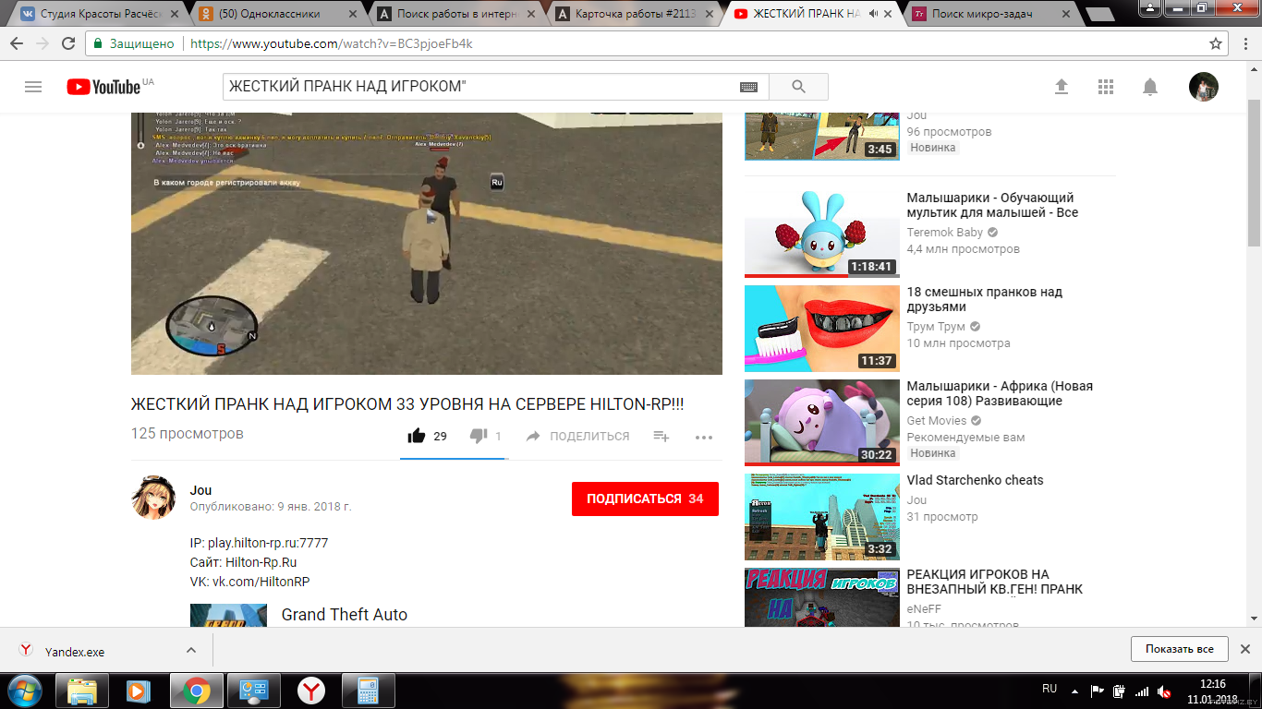This screenshot has height=709, width=1262.
Task: Click the search magnifier button
Action: (798, 87)
